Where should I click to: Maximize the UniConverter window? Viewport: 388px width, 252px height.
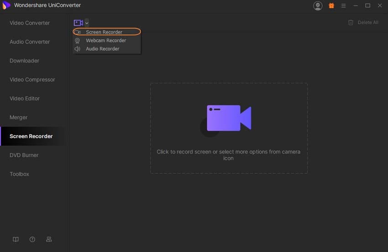click(368, 5)
